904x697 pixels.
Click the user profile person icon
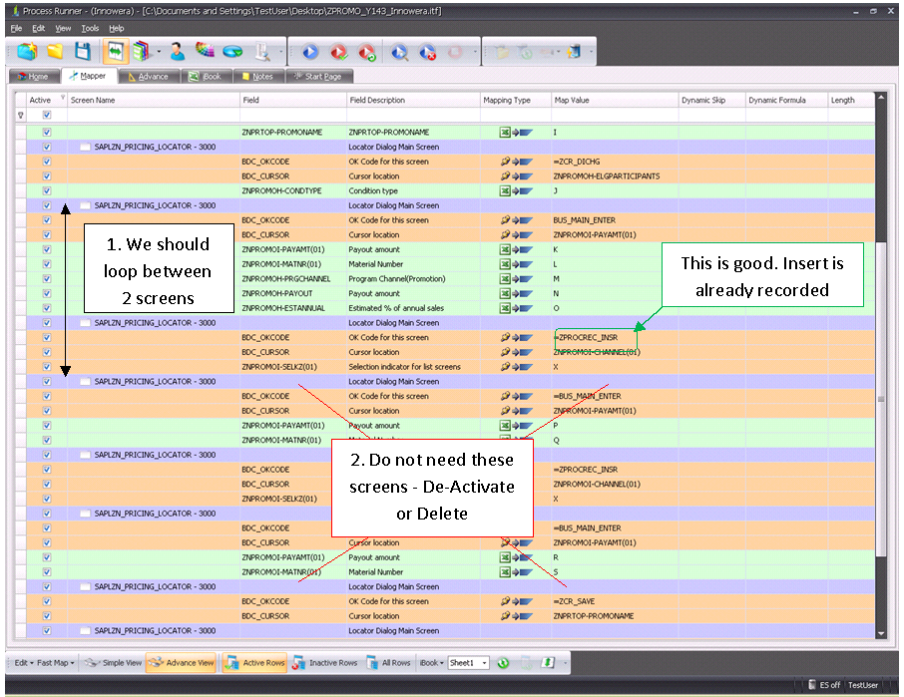[178, 51]
